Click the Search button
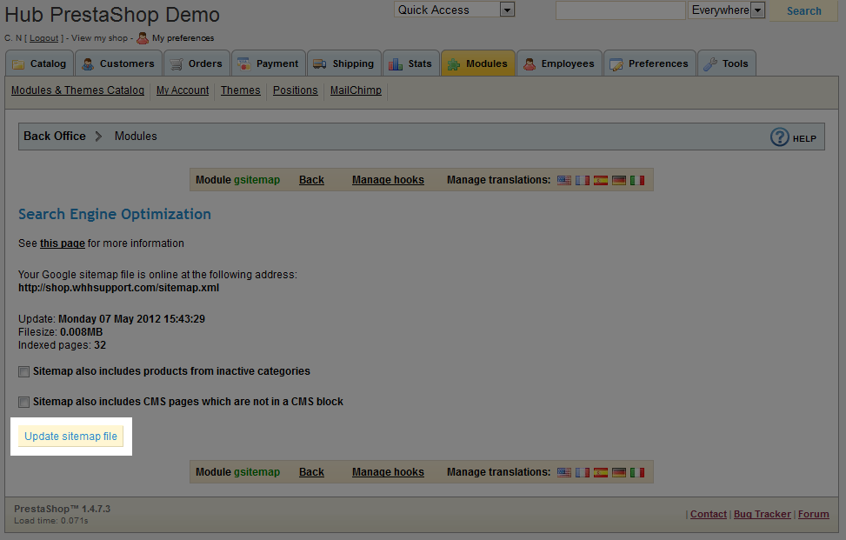The height and width of the screenshot is (540, 846). (x=803, y=11)
